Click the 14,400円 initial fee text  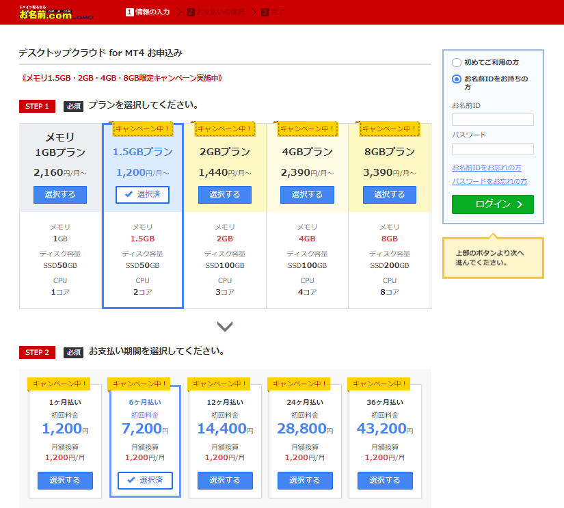click(225, 429)
